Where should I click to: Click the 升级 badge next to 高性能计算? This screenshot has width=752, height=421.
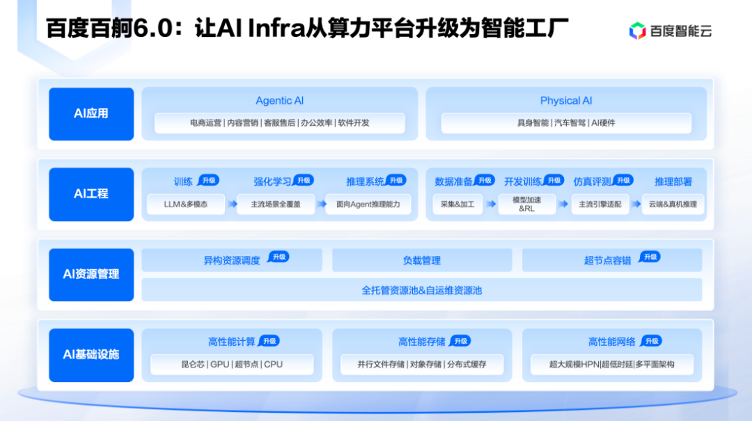pos(269,341)
